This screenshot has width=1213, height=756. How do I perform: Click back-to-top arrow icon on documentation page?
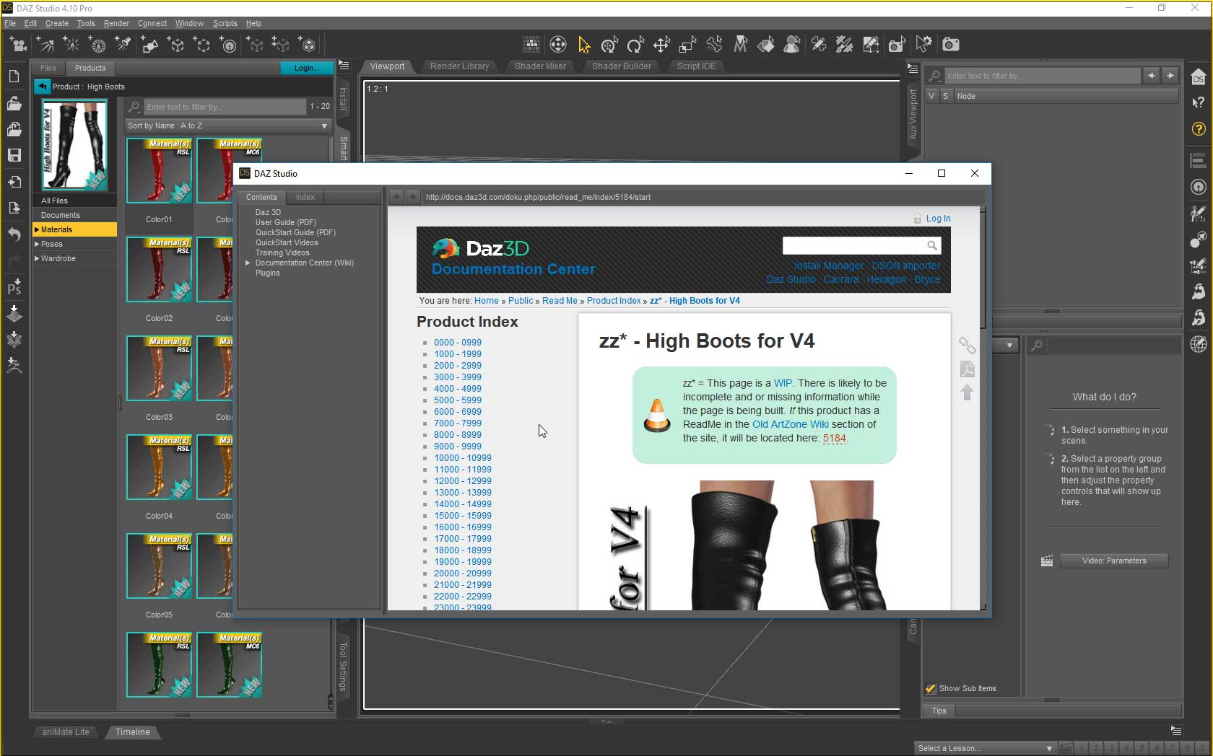(x=968, y=392)
